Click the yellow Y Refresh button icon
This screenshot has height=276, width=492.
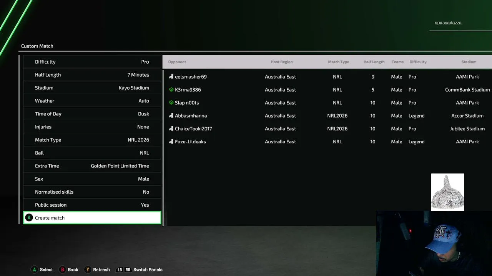pos(88,269)
